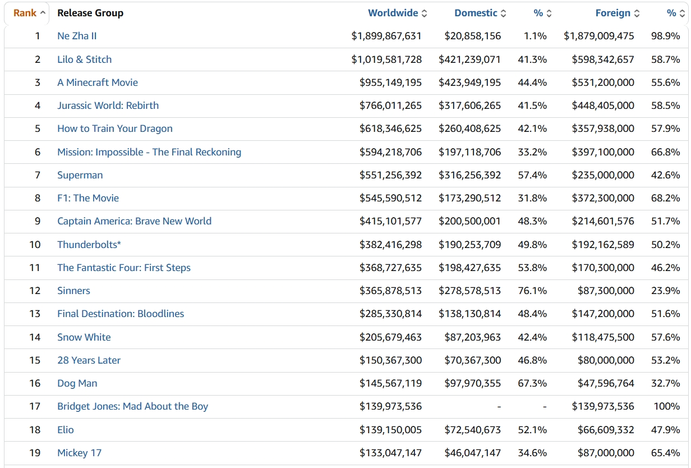Select domestic value $20,858,156
Screen dimensions: 691x468
473,36
